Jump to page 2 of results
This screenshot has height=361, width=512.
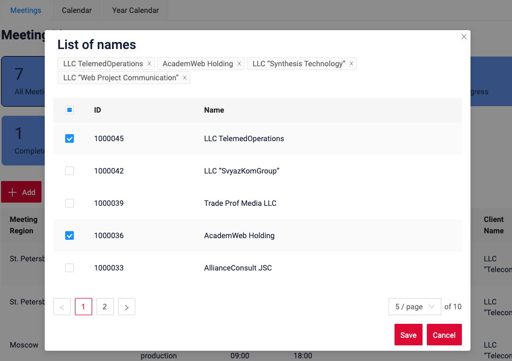105,307
